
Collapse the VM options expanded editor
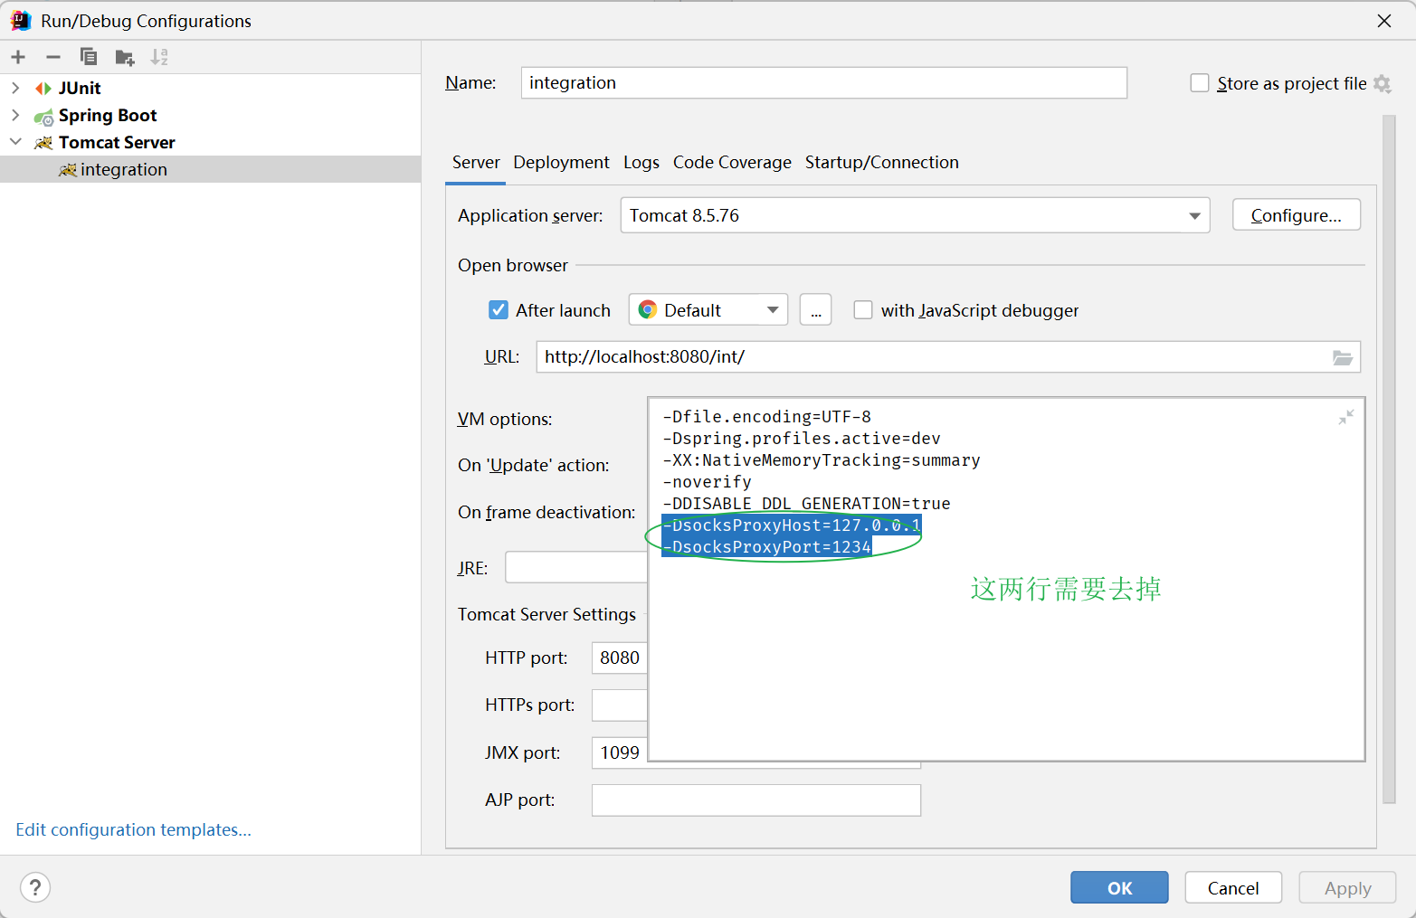tap(1345, 417)
